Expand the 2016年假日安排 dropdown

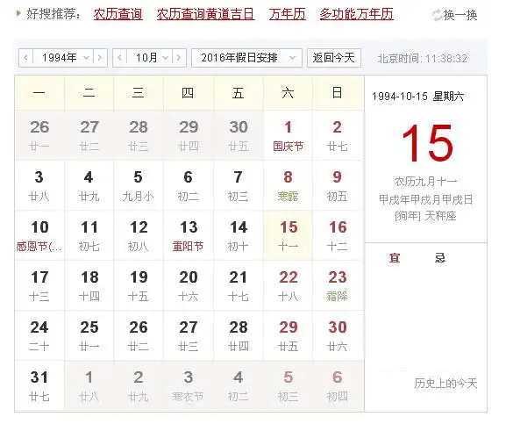(246, 58)
